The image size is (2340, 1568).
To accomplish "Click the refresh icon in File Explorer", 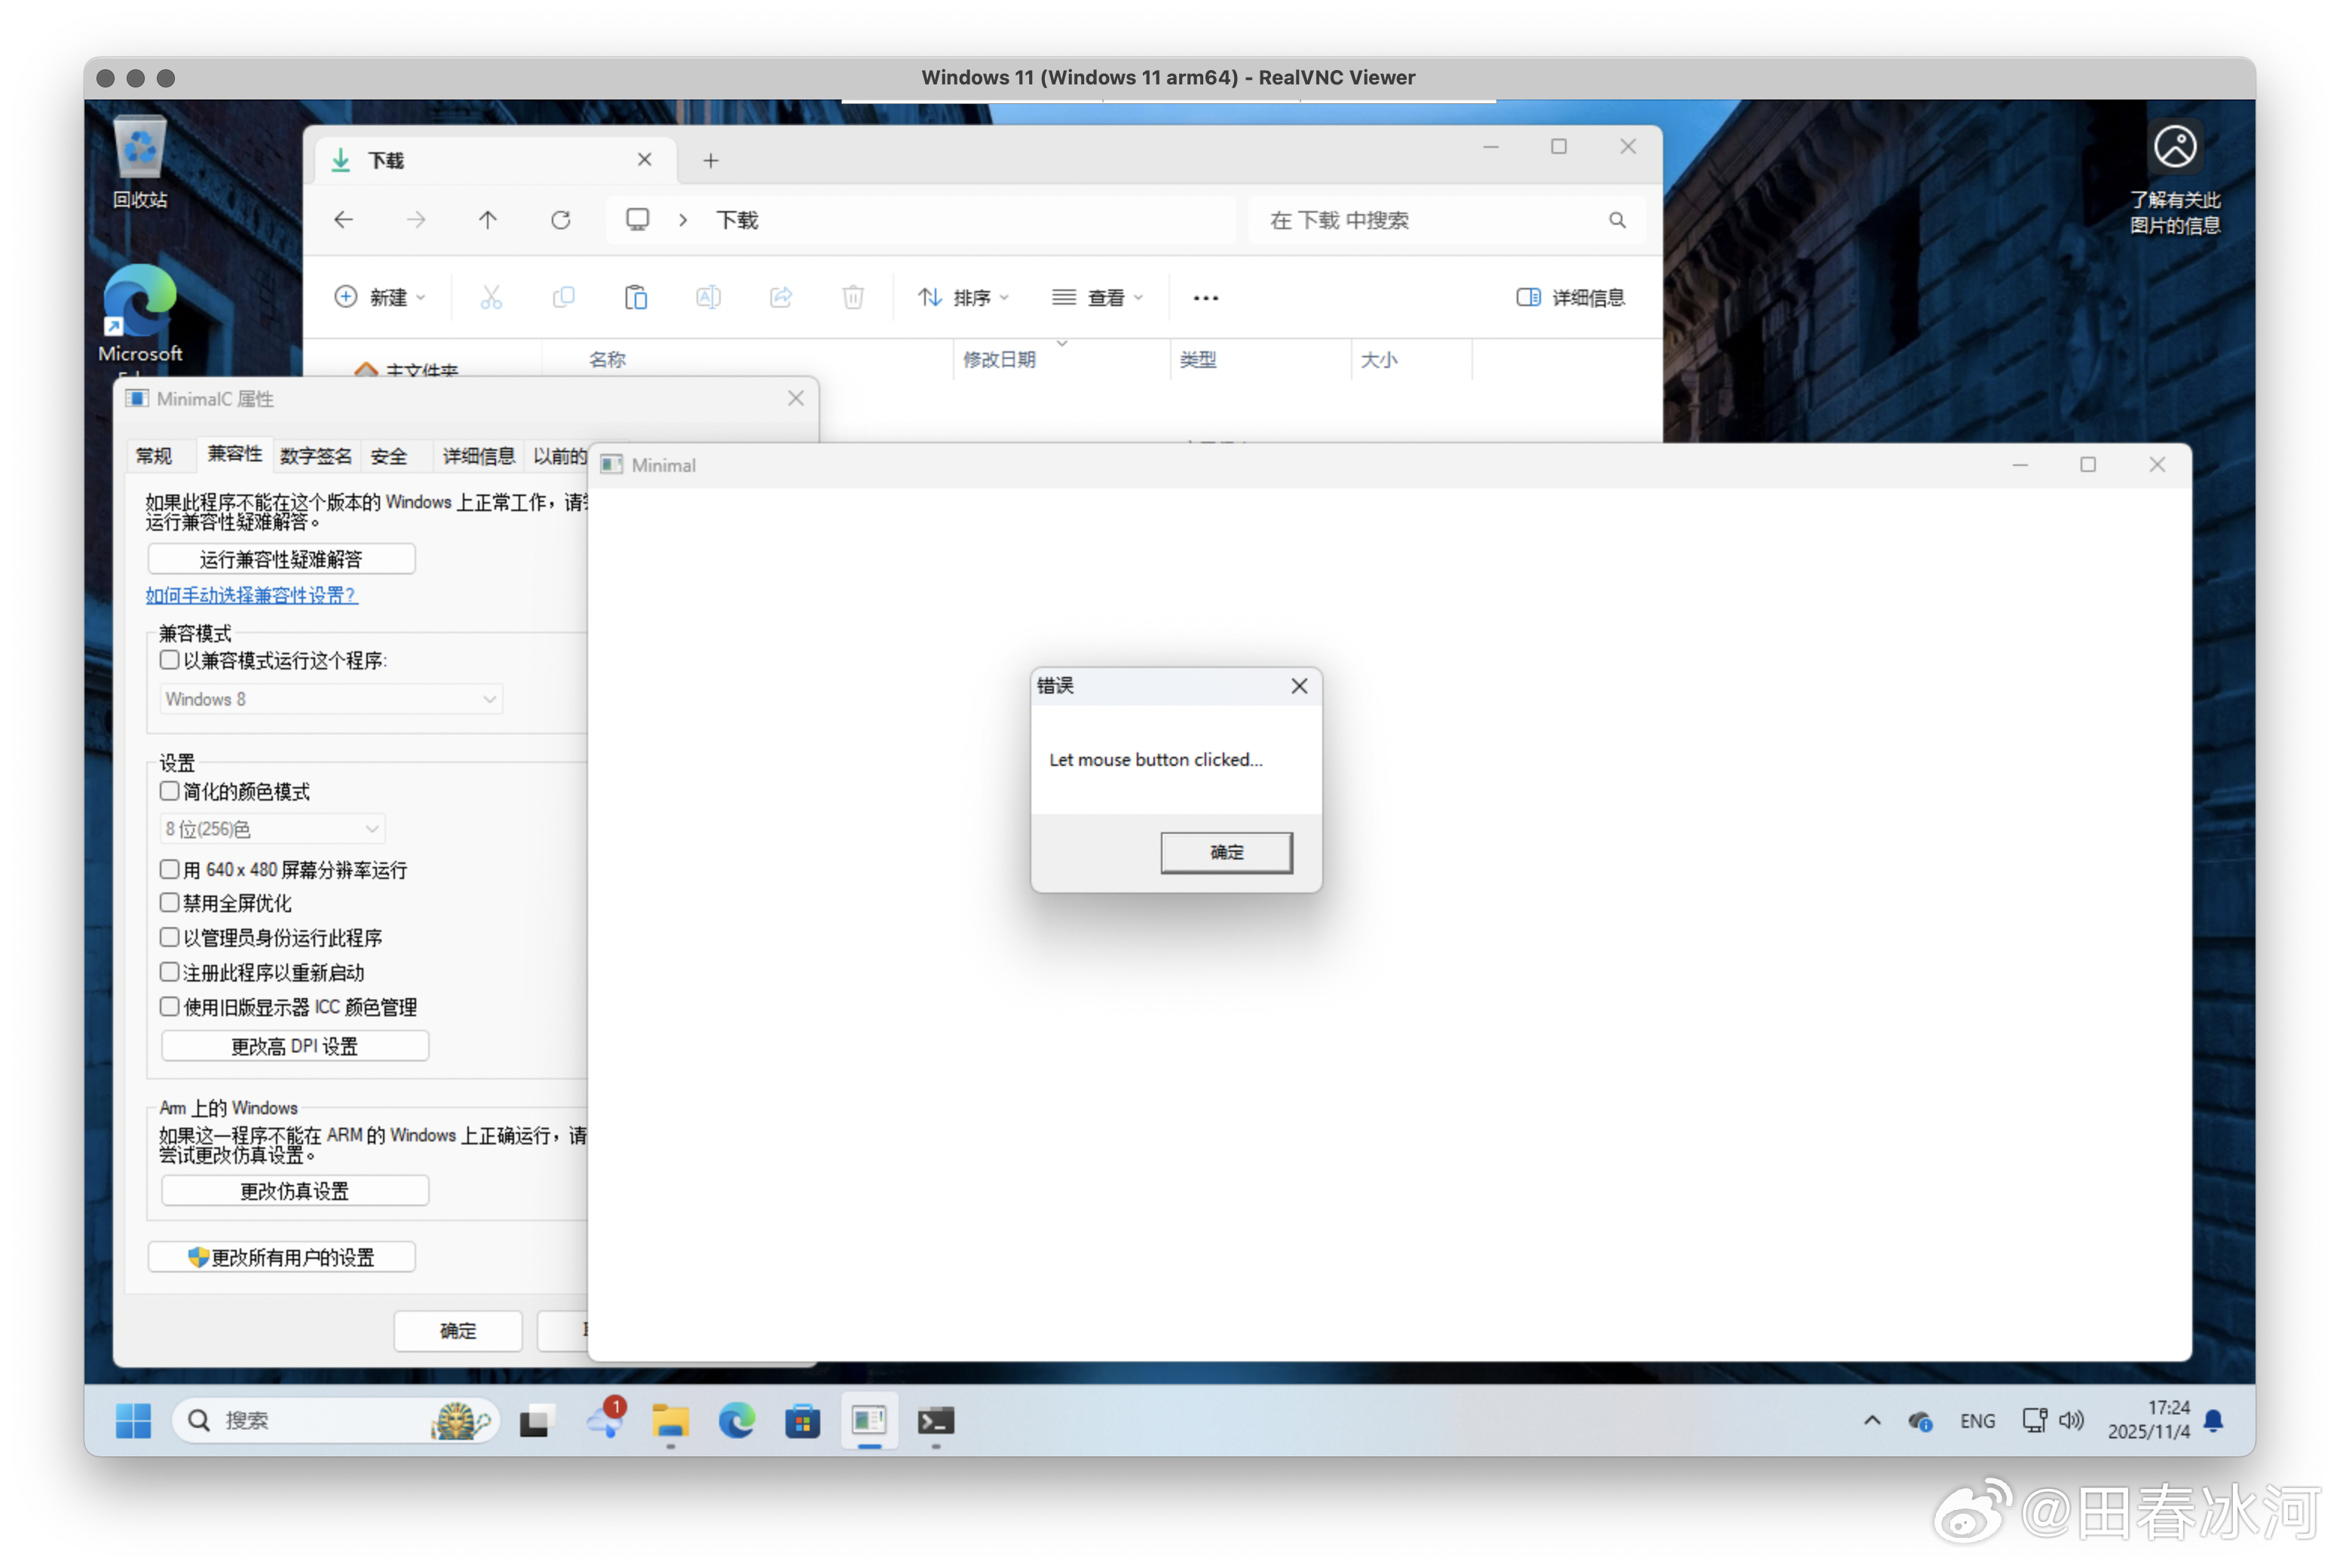I will tap(560, 220).
